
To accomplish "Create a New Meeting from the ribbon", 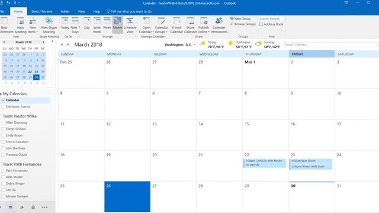I will click(21, 25).
